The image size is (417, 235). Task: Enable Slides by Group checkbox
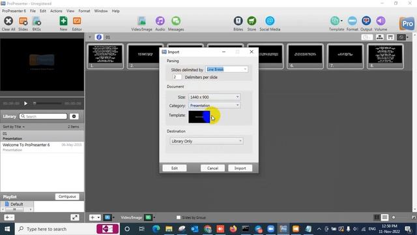(x=179, y=217)
